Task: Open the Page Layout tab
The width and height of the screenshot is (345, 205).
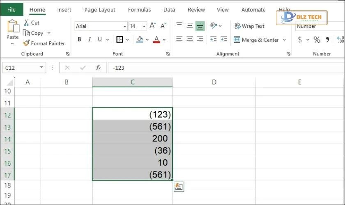Action: (x=99, y=9)
